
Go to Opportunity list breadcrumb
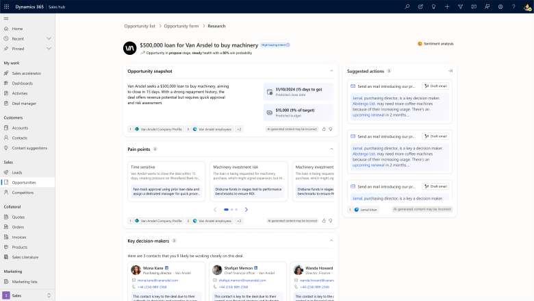[x=140, y=26]
